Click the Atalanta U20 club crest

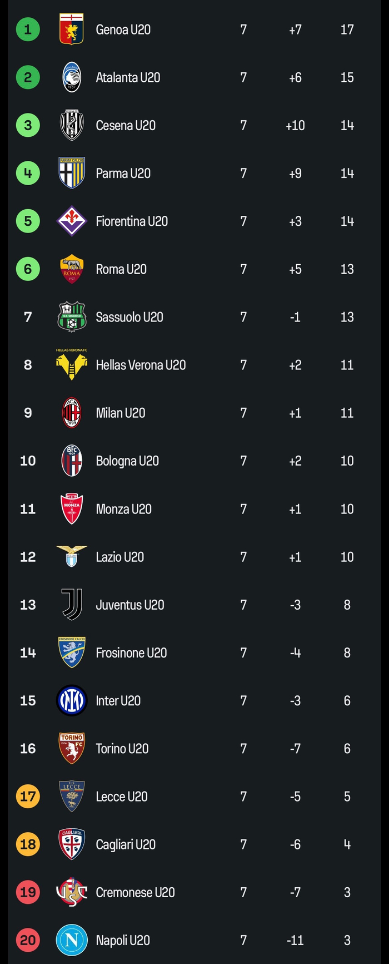click(x=72, y=77)
